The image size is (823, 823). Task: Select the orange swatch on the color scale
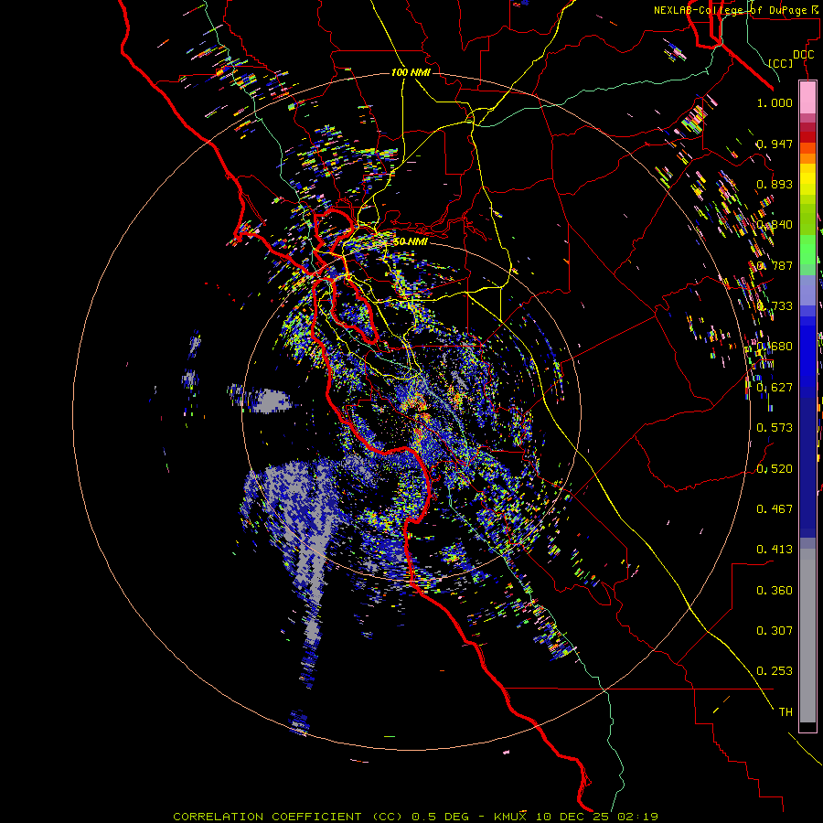(807, 158)
